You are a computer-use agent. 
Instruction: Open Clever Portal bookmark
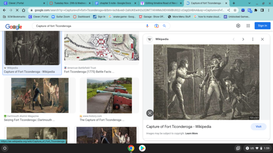coord(38,17)
